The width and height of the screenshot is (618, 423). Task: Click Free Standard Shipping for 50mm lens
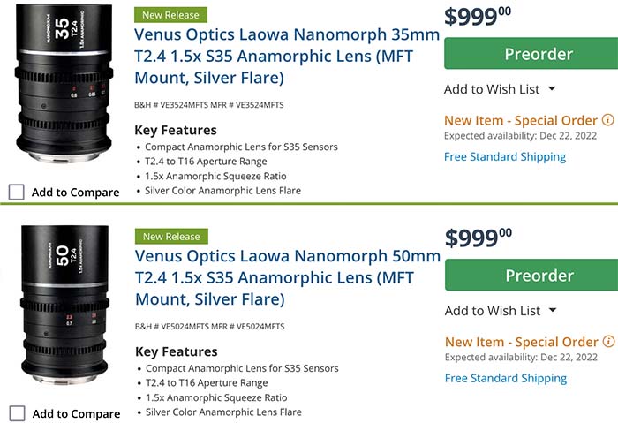(505, 379)
